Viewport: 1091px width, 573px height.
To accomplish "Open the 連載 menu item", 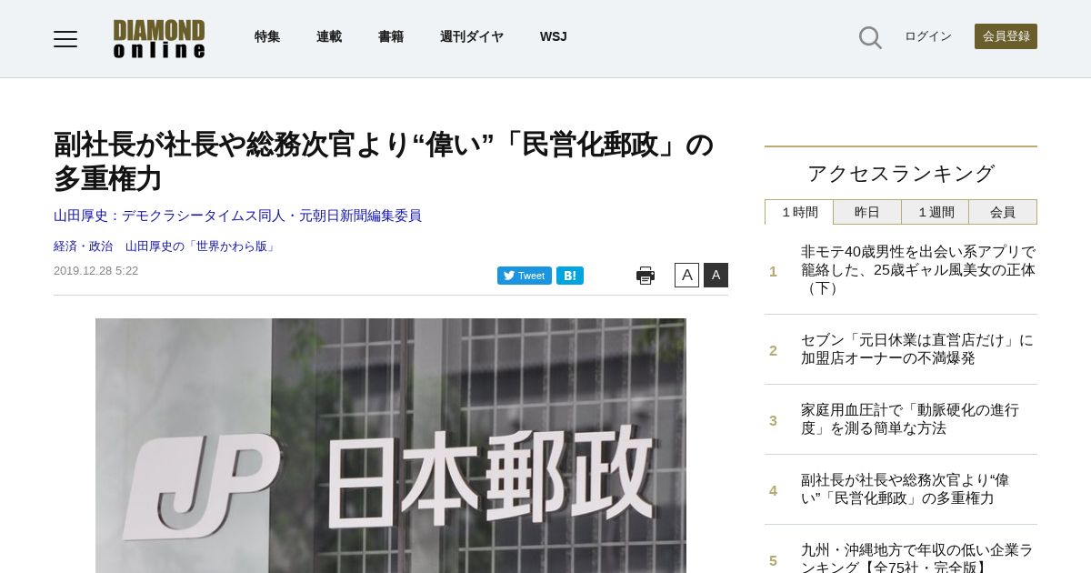I will click(x=329, y=36).
